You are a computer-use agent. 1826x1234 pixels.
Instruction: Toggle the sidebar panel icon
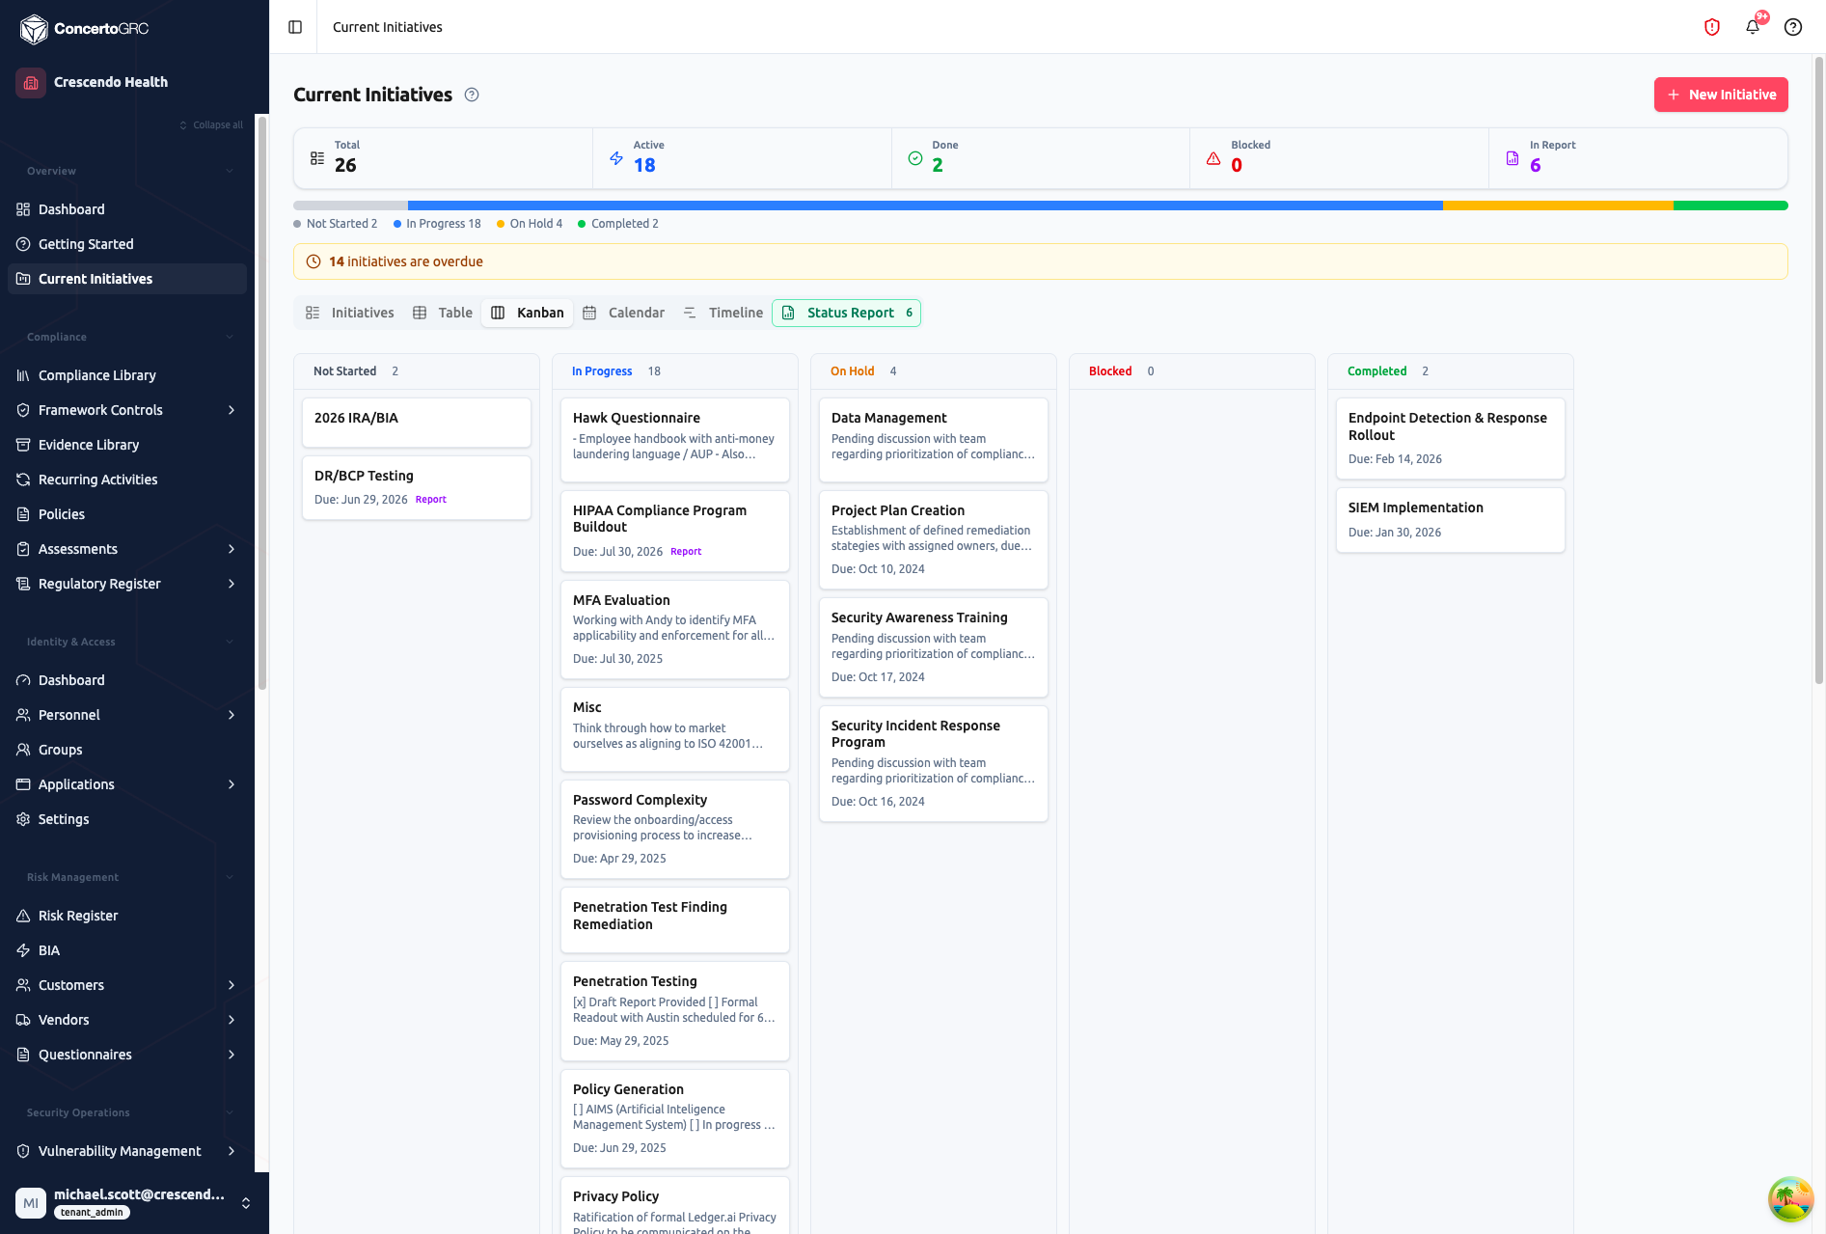(295, 27)
